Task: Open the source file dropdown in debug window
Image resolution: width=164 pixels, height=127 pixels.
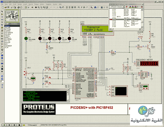Action: [x=123, y=7]
